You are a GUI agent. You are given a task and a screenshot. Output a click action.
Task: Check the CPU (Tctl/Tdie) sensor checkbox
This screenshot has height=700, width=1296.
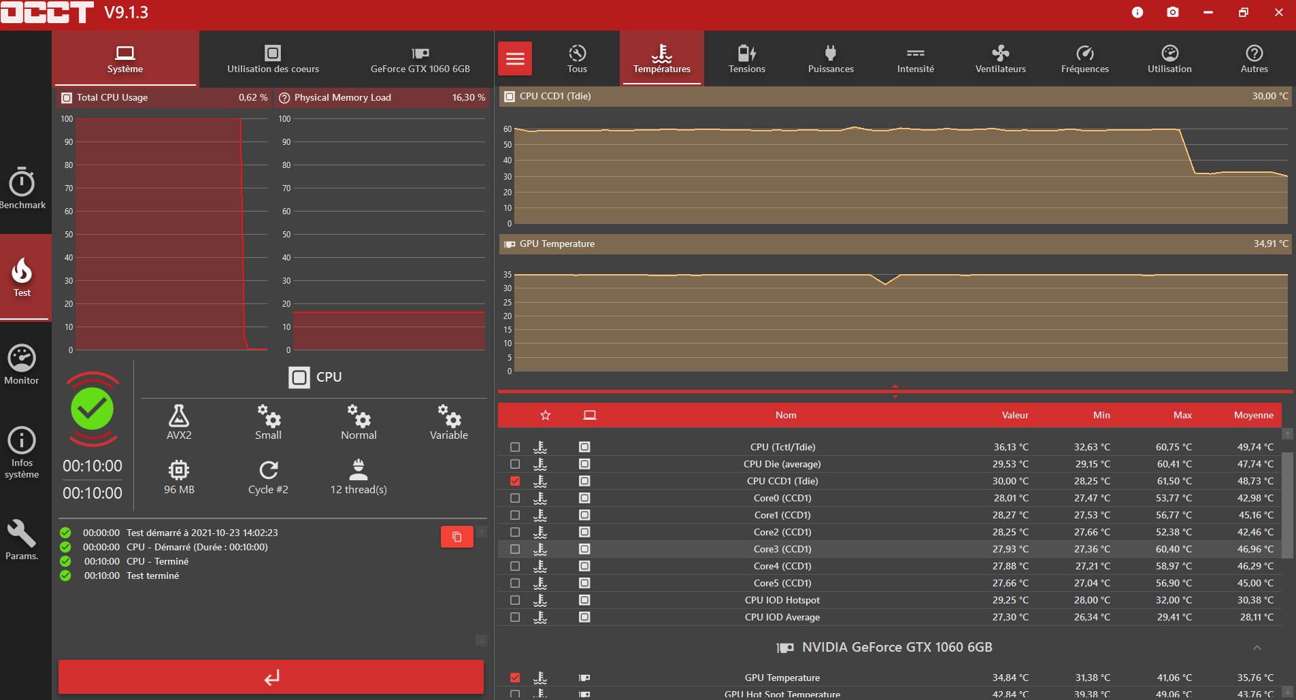pyautogui.click(x=515, y=447)
